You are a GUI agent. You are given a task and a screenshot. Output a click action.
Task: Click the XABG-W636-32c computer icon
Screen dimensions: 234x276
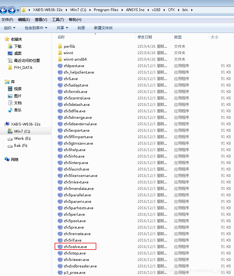(x=7, y=124)
